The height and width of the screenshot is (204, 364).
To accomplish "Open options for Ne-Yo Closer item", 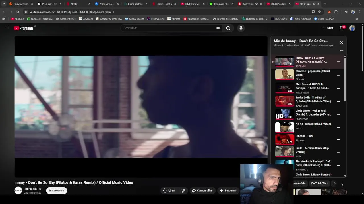I will [338, 127].
